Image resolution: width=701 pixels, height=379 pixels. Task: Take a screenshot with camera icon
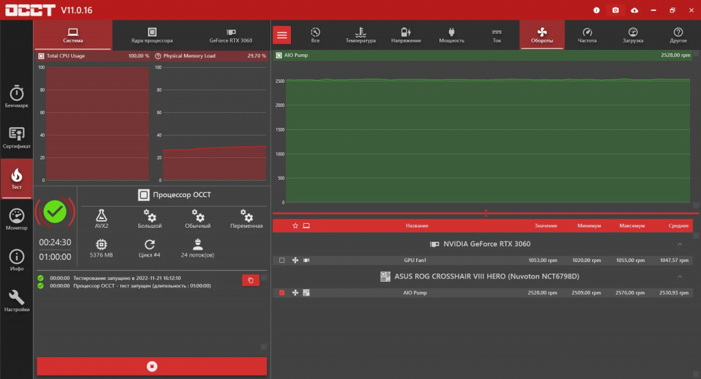(x=615, y=10)
